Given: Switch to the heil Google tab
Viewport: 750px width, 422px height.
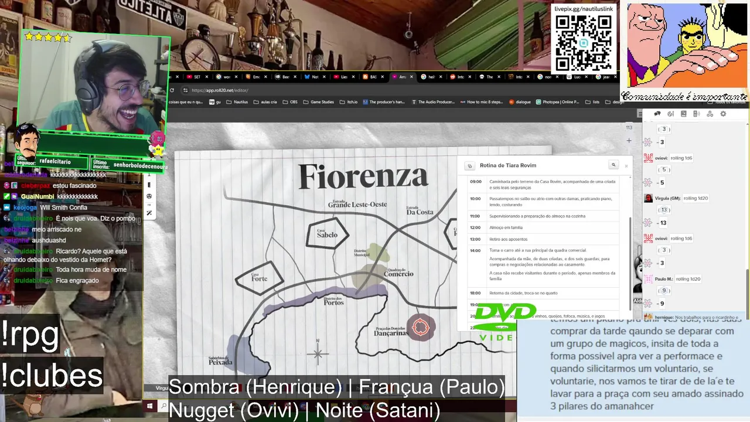Looking at the screenshot, I should (x=431, y=77).
